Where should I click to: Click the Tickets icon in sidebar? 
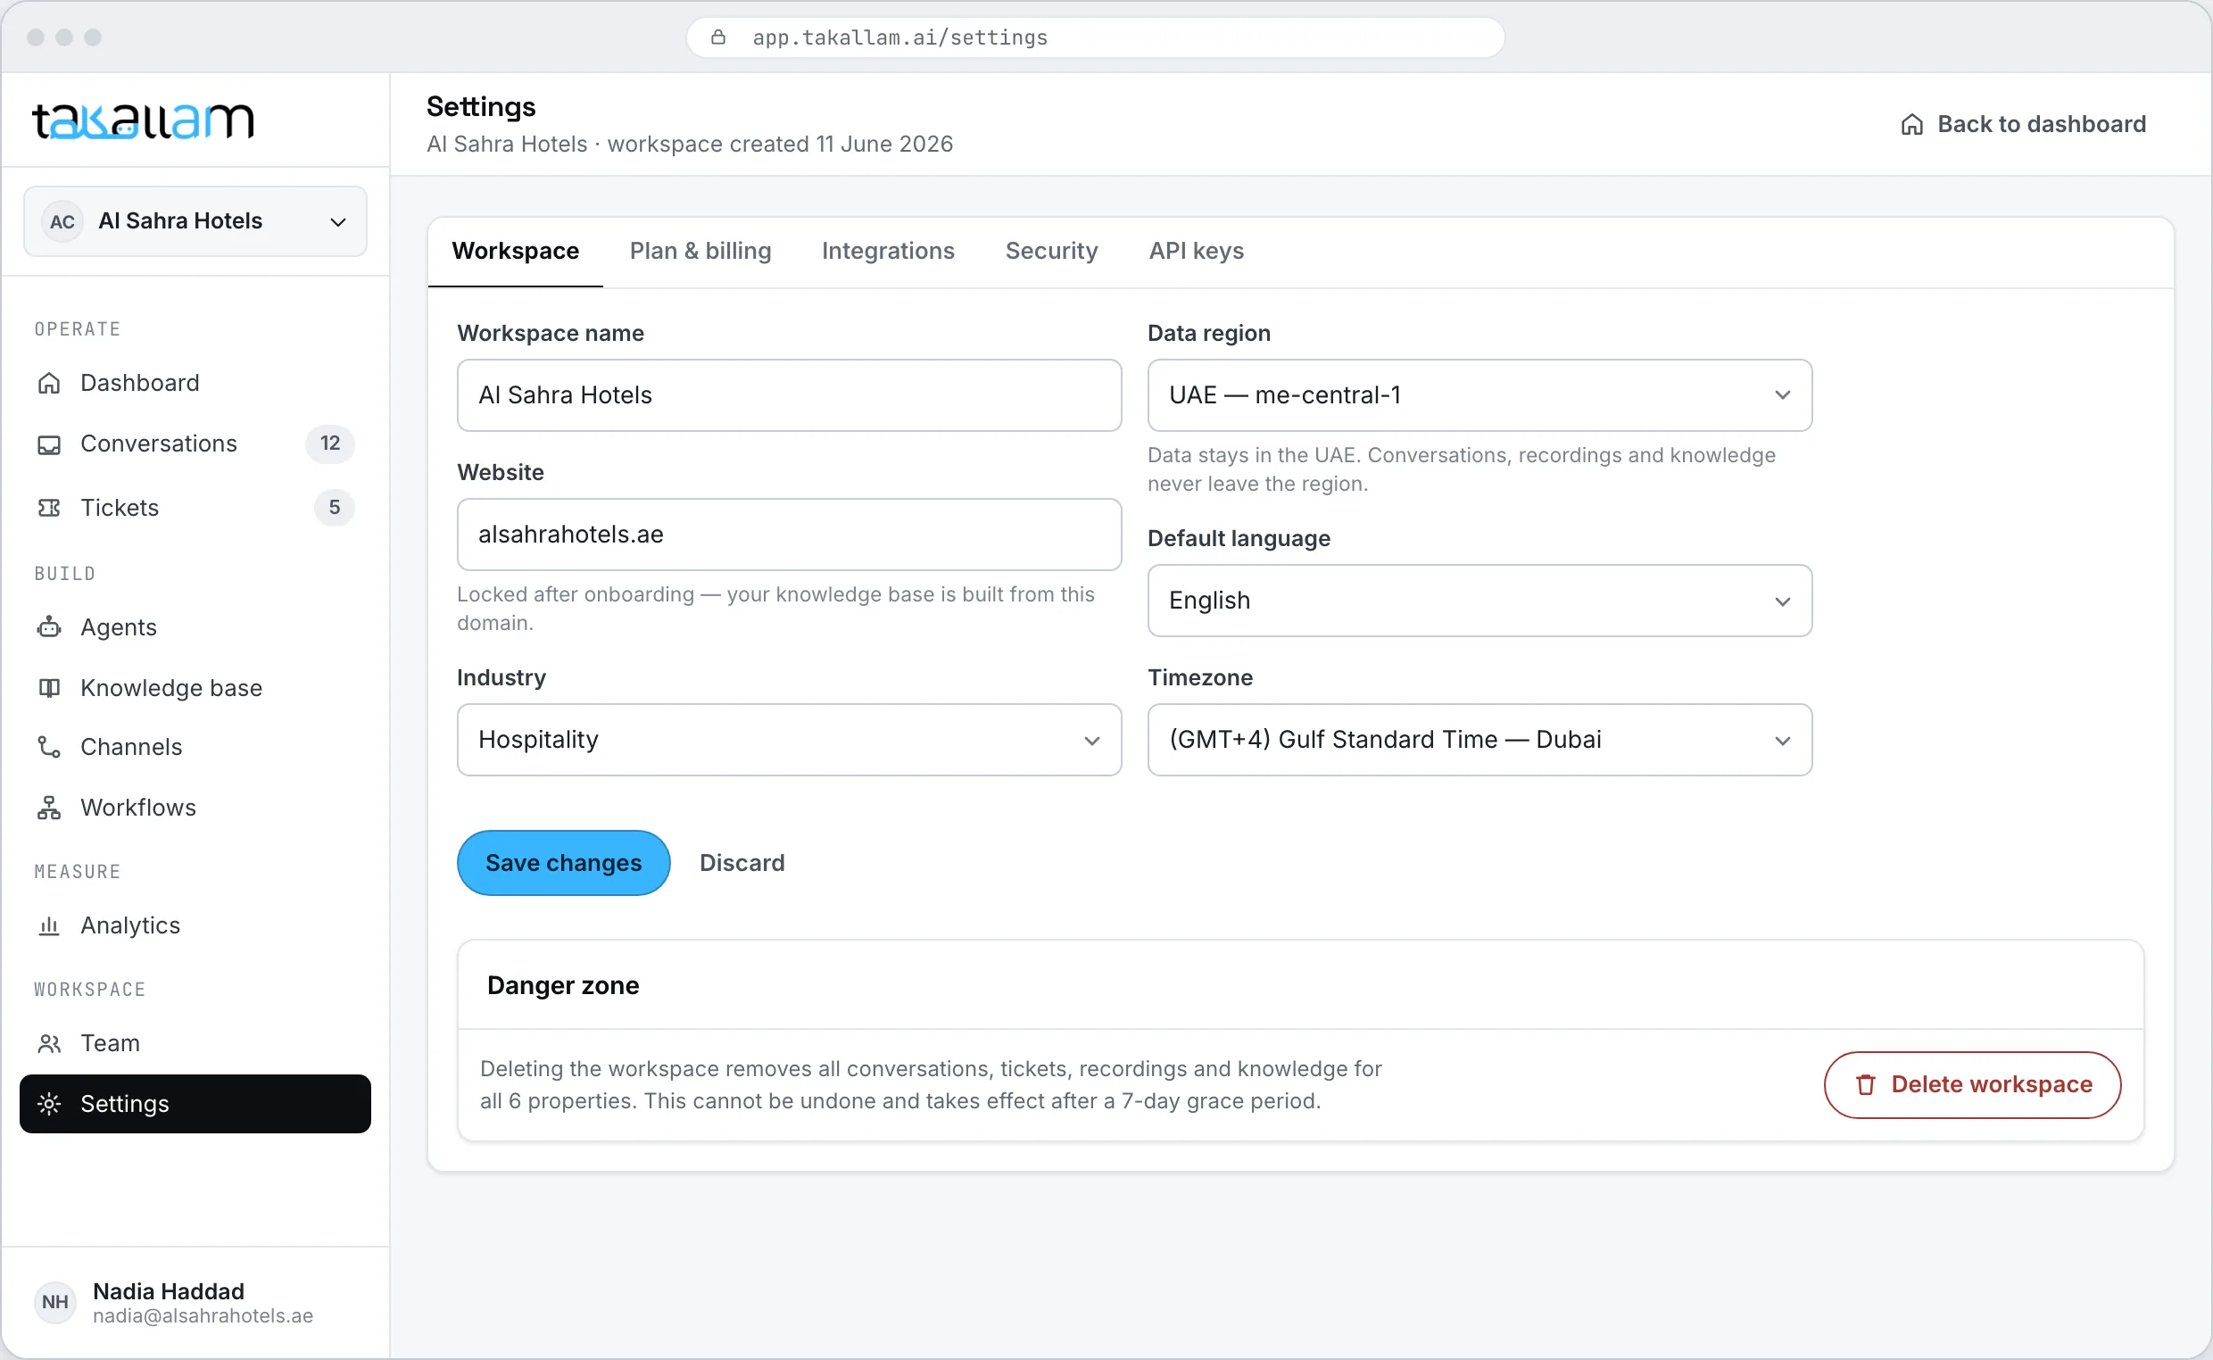(48, 508)
